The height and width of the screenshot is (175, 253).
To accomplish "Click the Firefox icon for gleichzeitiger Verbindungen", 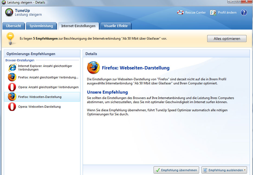I will pos(12,77).
